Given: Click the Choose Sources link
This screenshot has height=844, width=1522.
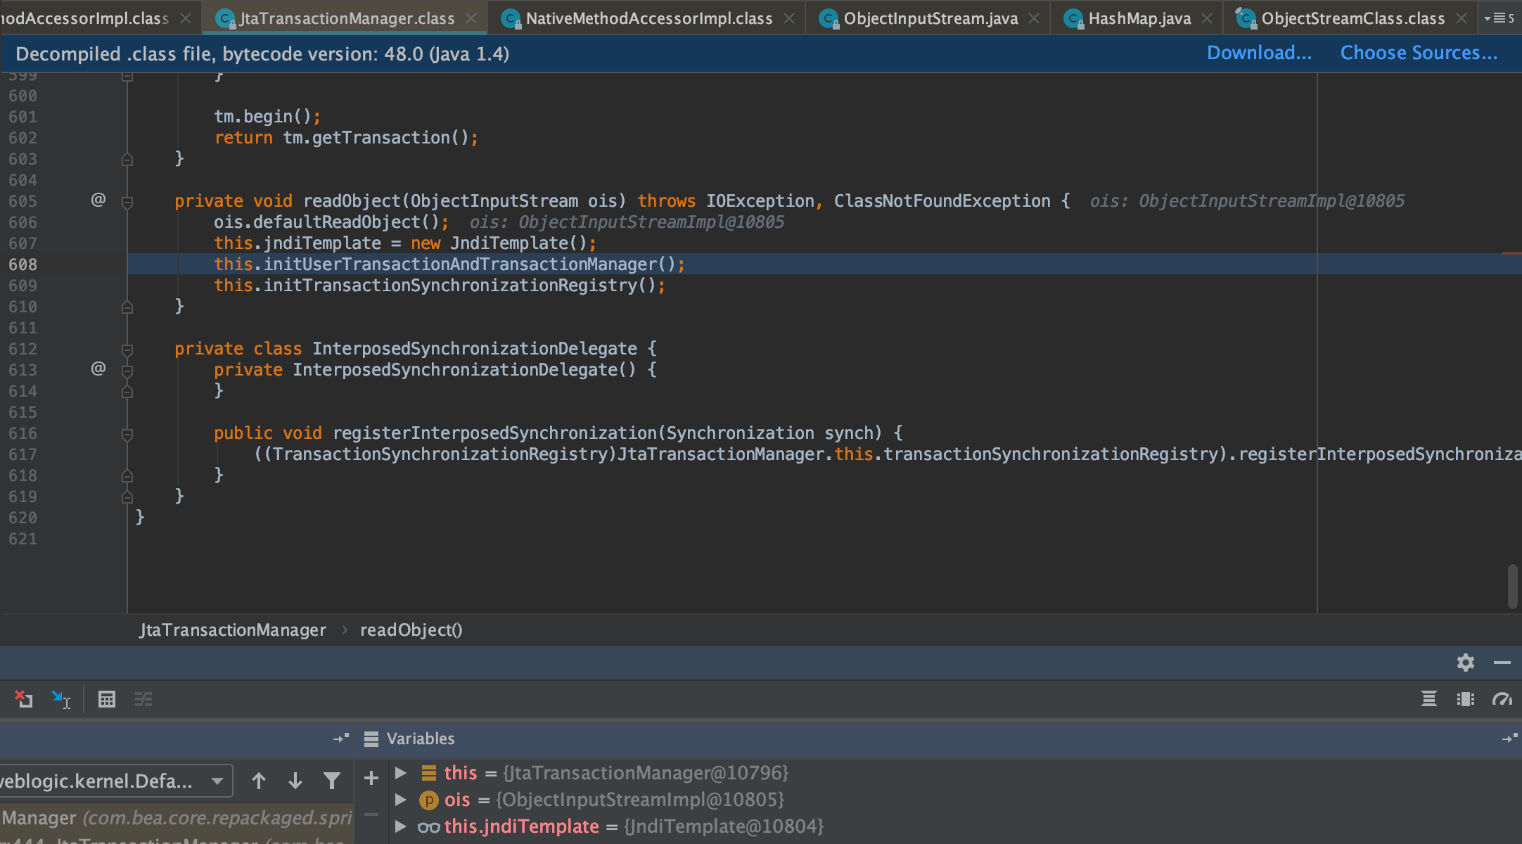Looking at the screenshot, I should point(1418,52).
